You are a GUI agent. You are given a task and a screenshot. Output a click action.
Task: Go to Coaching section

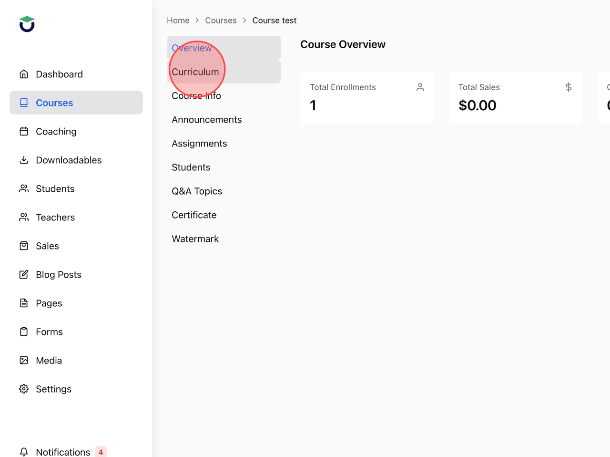(76, 131)
